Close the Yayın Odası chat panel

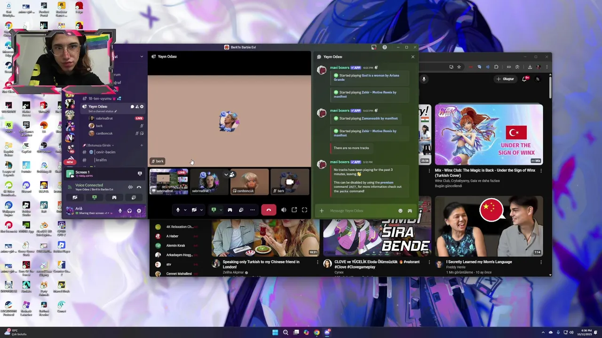pyautogui.click(x=413, y=57)
